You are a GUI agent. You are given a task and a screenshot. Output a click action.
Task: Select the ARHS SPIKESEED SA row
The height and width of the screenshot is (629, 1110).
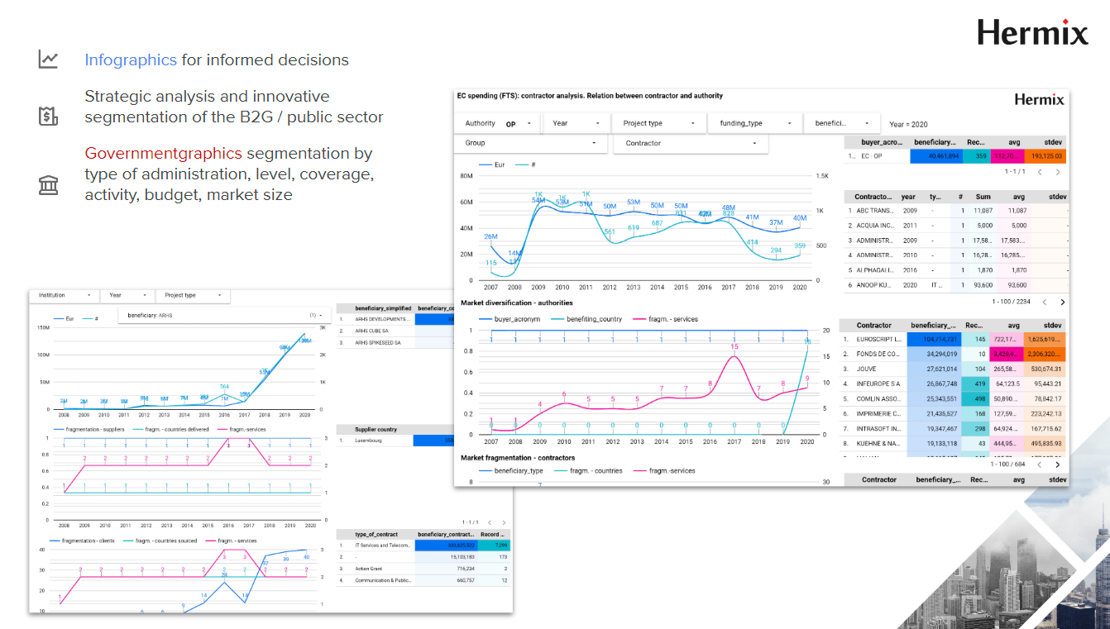coord(395,342)
